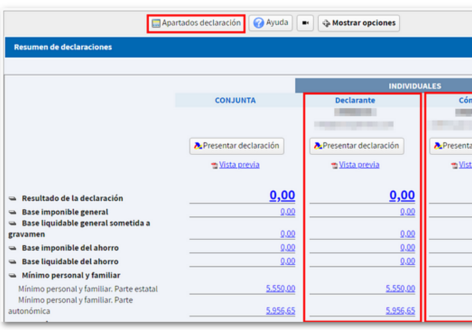This screenshot has height=330, width=472.
Task: Select the Base liquidable del ahorro label
Action: click(x=70, y=262)
